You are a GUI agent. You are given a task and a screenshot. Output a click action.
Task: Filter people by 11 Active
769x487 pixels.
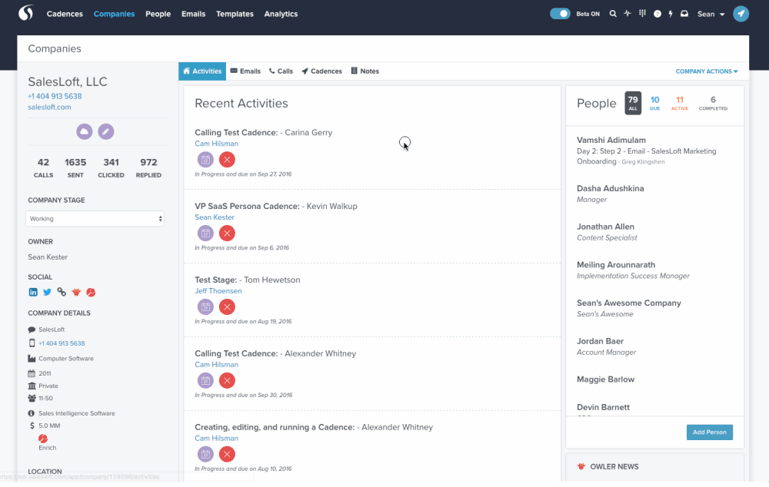(x=679, y=103)
